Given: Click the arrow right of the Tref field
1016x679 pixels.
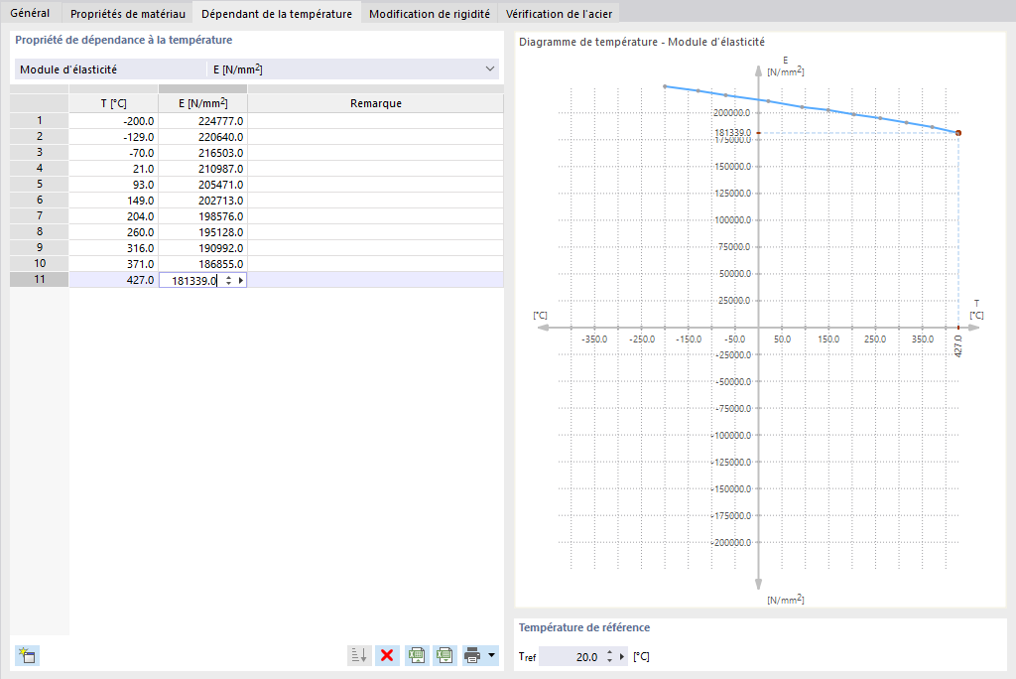Looking at the screenshot, I should (622, 656).
